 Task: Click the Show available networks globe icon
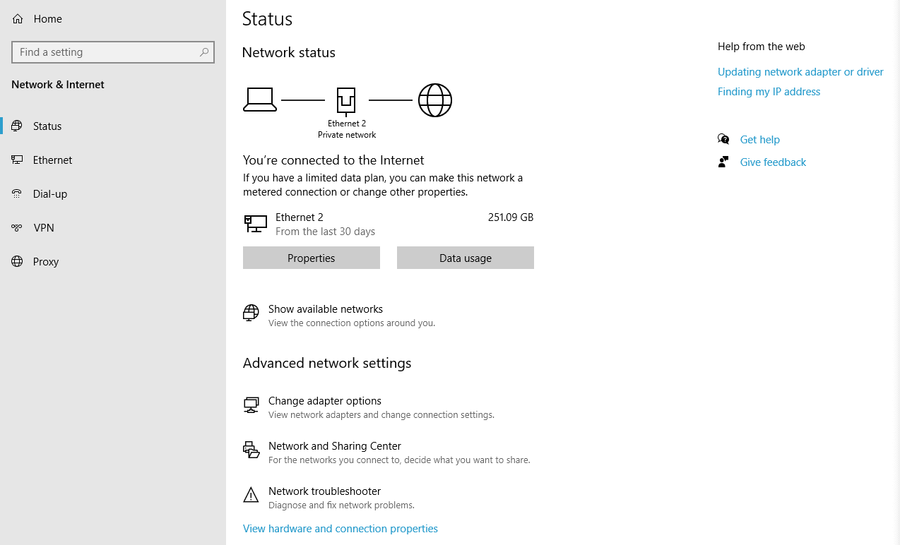coord(251,312)
